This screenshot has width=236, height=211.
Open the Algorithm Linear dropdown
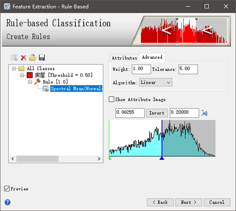(x=156, y=82)
